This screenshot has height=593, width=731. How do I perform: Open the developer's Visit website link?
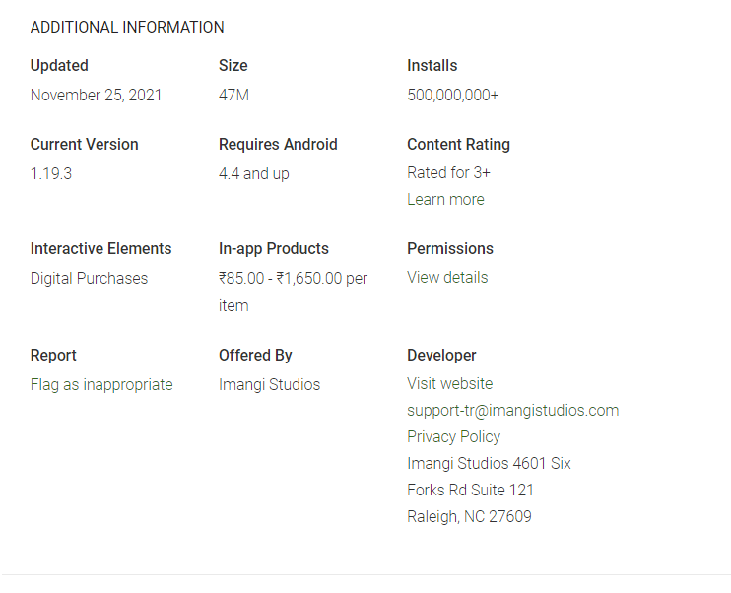pyautogui.click(x=449, y=383)
